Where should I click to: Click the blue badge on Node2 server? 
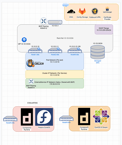coord(58,48)
